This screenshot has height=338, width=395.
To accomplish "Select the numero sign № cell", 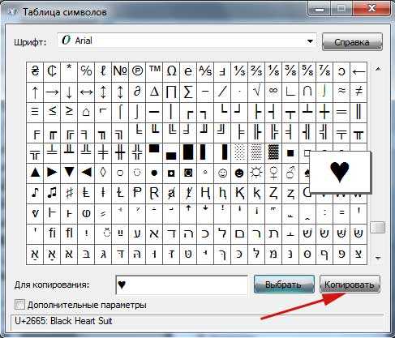I will click(120, 71).
